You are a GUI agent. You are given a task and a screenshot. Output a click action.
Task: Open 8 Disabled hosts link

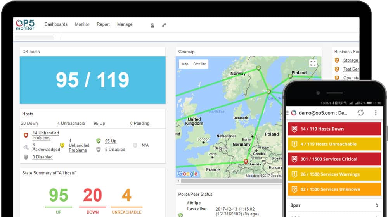coord(115,150)
